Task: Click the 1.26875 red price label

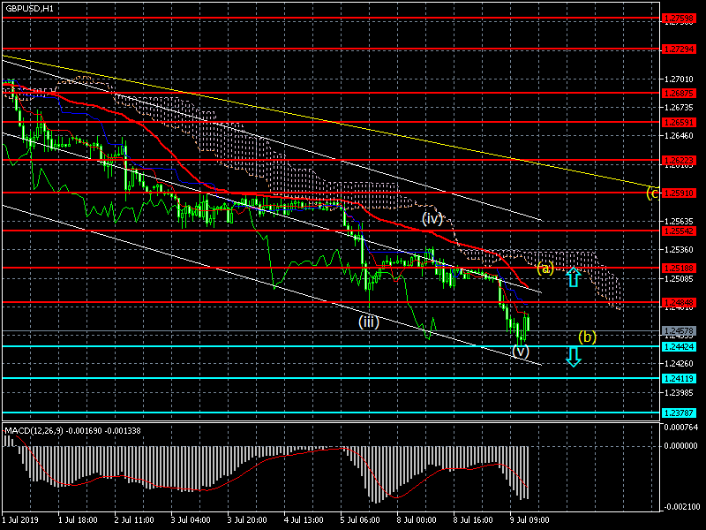Action: pos(679,94)
